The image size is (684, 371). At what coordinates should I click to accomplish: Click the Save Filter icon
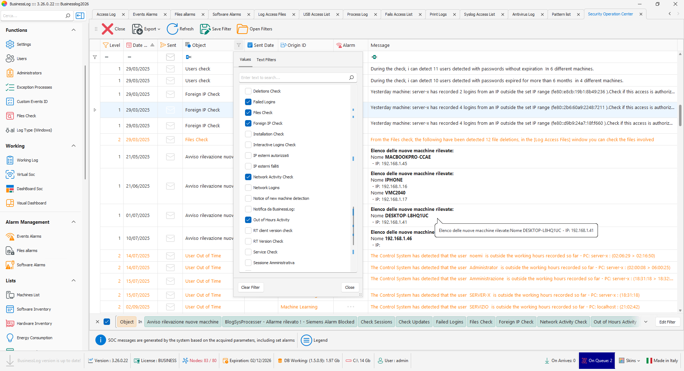pos(205,29)
